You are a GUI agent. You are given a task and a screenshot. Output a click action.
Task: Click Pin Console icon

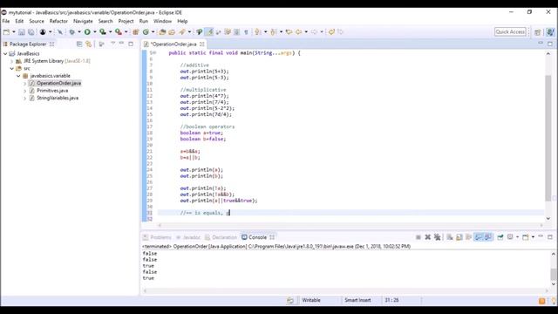(x=500, y=237)
